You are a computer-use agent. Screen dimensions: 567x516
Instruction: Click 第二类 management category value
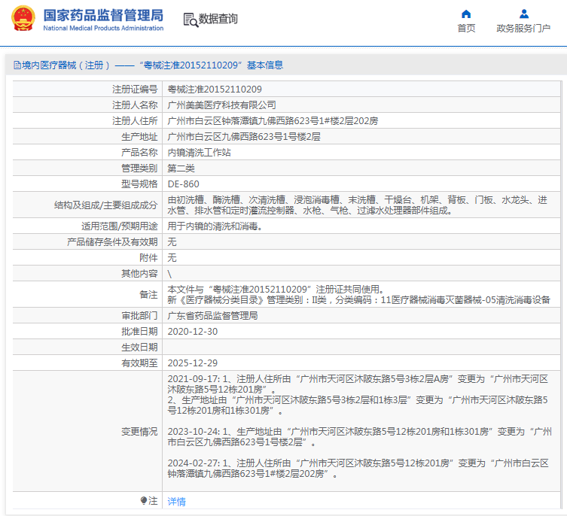coord(181,168)
